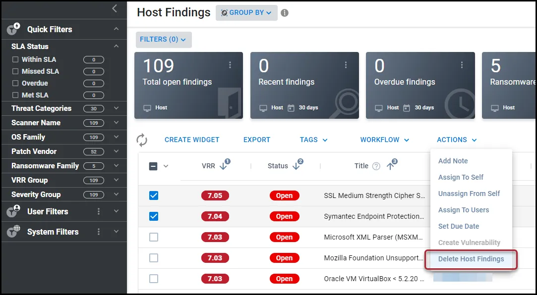This screenshot has height=295, width=537.
Task: Click Create Widget
Action: point(192,140)
